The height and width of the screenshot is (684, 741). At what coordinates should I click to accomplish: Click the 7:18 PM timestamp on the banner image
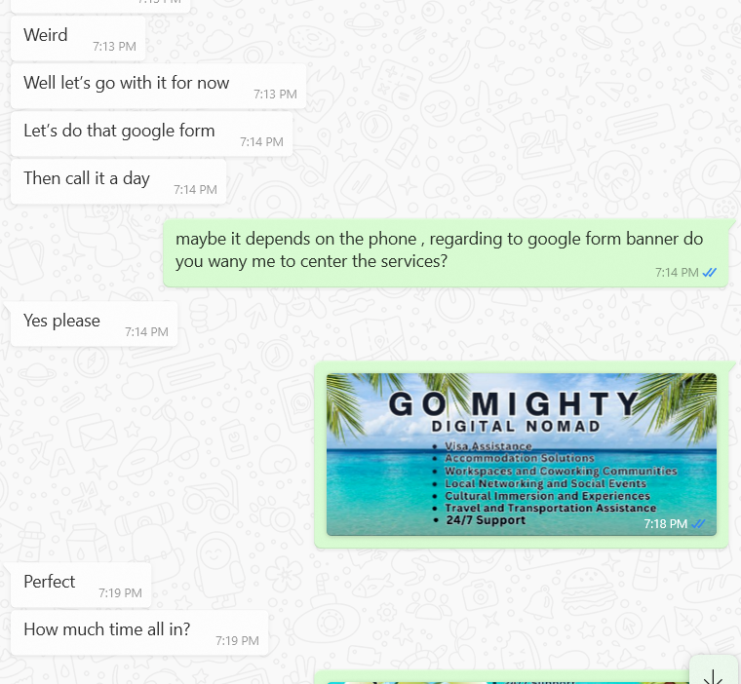click(665, 524)
